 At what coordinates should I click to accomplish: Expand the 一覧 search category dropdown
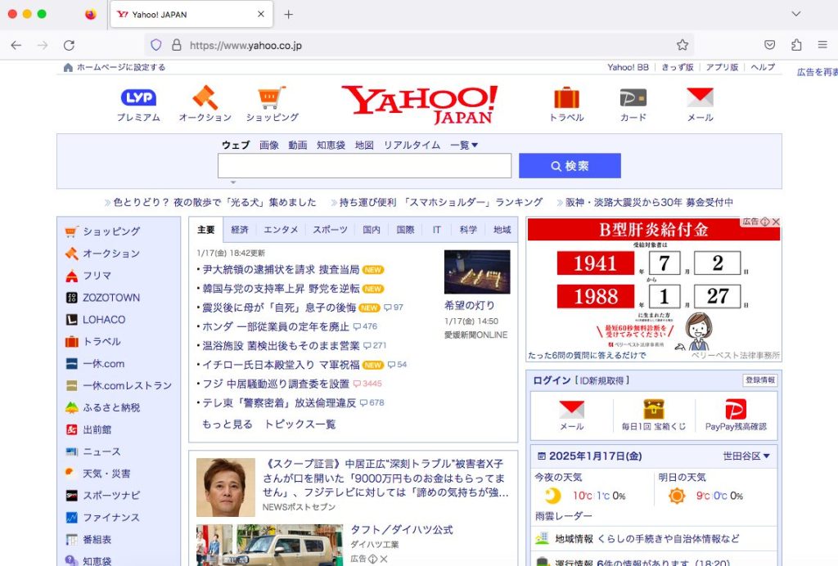[x=464, y=145]
